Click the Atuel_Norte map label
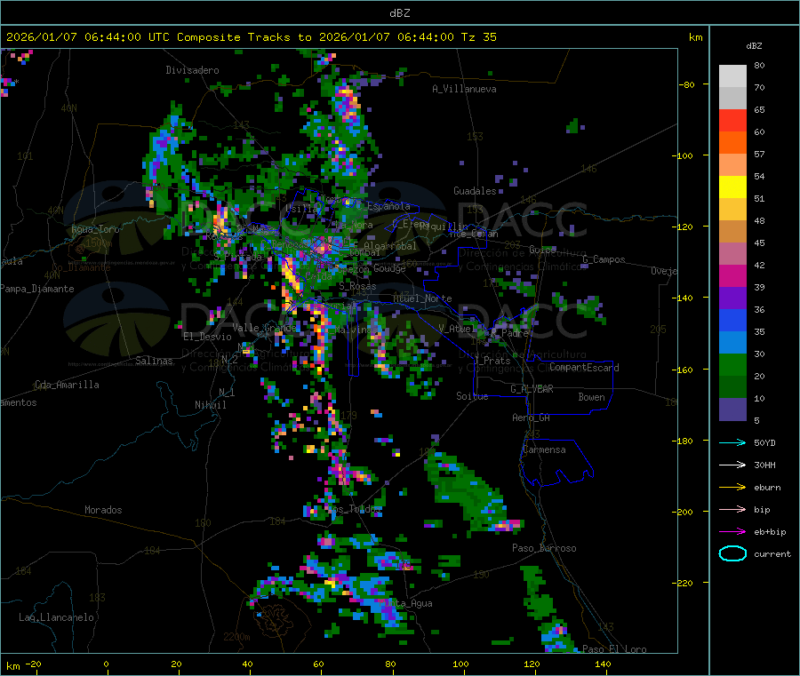Viewport: 800px width, 676px height. click(422, 298)
